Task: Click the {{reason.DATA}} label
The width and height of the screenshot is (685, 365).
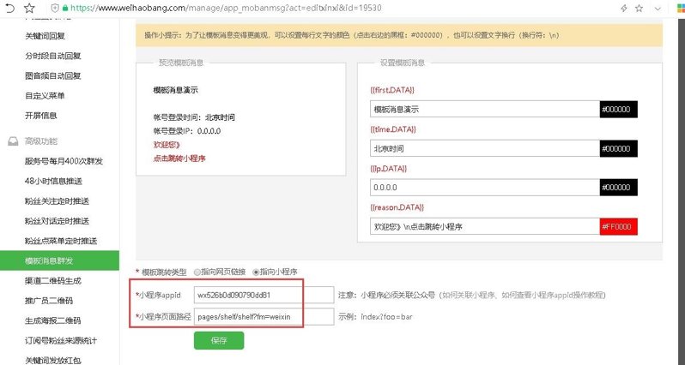Action: (397, 207)
